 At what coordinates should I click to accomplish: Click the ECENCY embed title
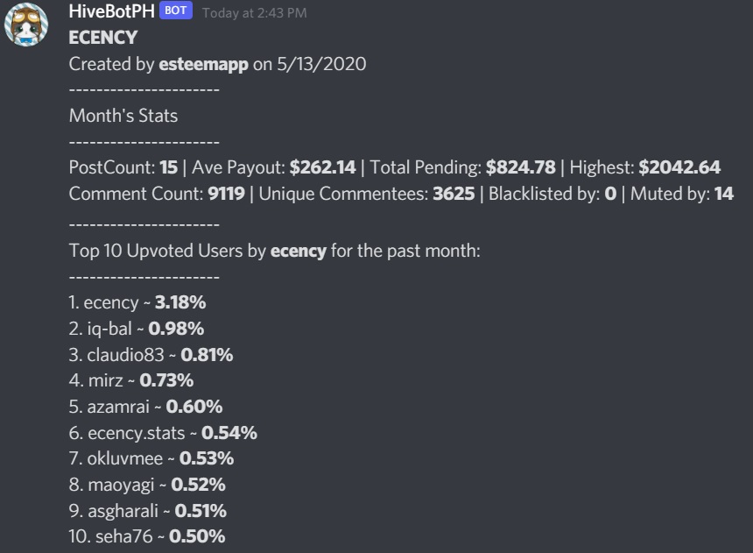click(103, 38)
